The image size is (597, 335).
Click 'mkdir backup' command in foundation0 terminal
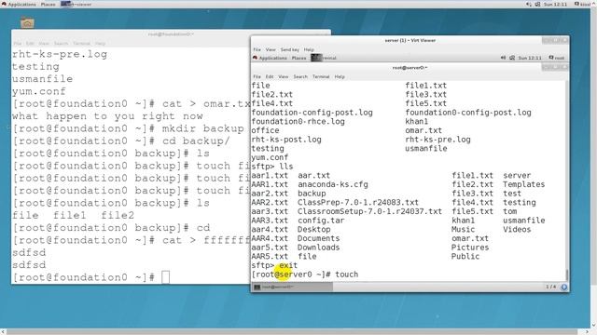pos(203,128)
